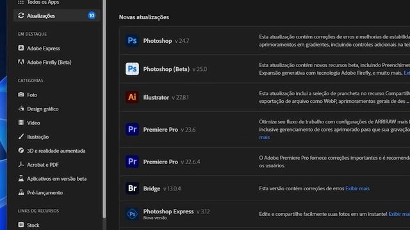Open the Stock resource link
Viewport: 410px width, 230px height.
(33, 225)
